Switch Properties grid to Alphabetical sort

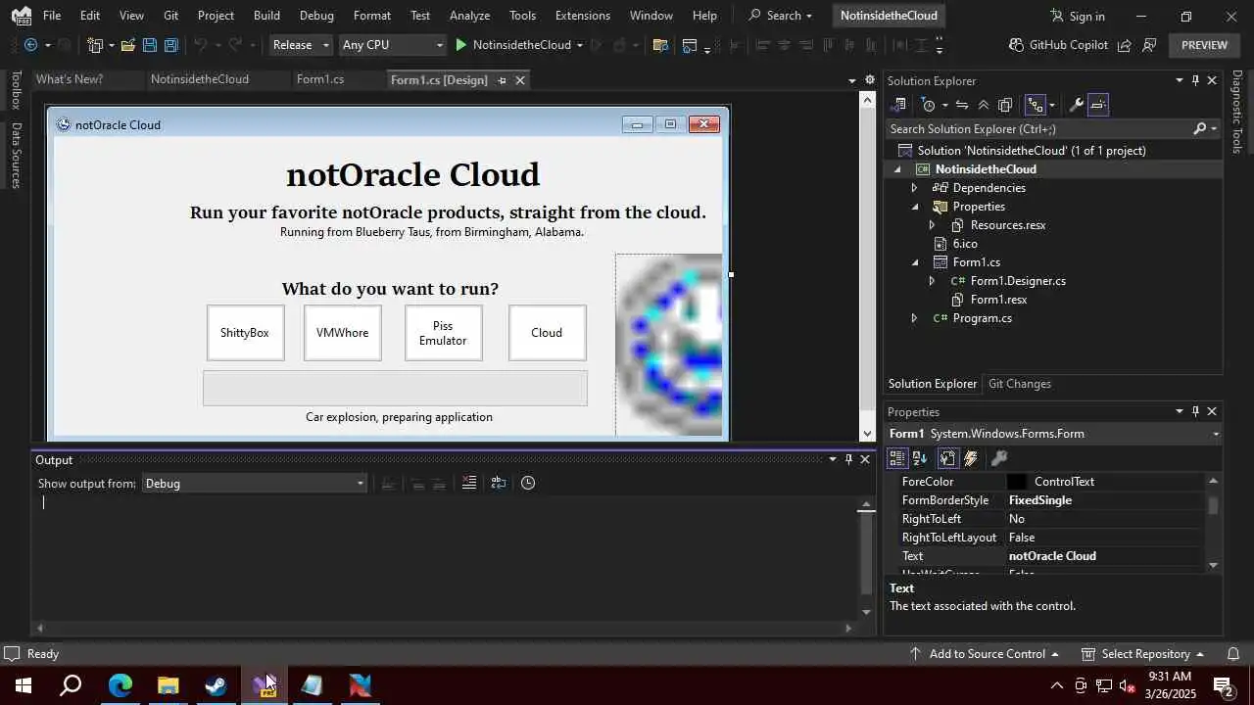tap(920, 458)
